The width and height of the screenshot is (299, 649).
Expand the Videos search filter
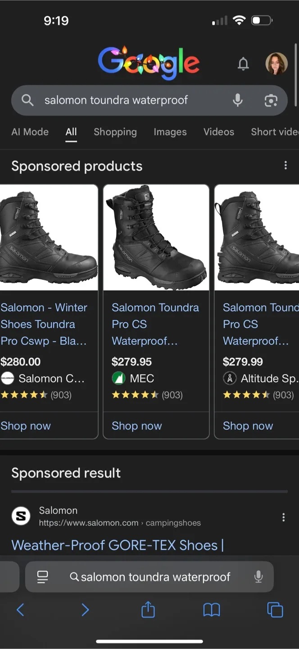coord(218,132)
